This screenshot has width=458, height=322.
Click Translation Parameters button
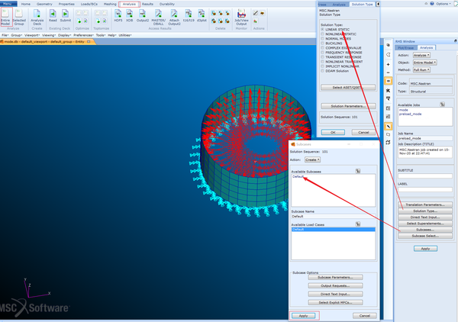[x=425, y=204]
